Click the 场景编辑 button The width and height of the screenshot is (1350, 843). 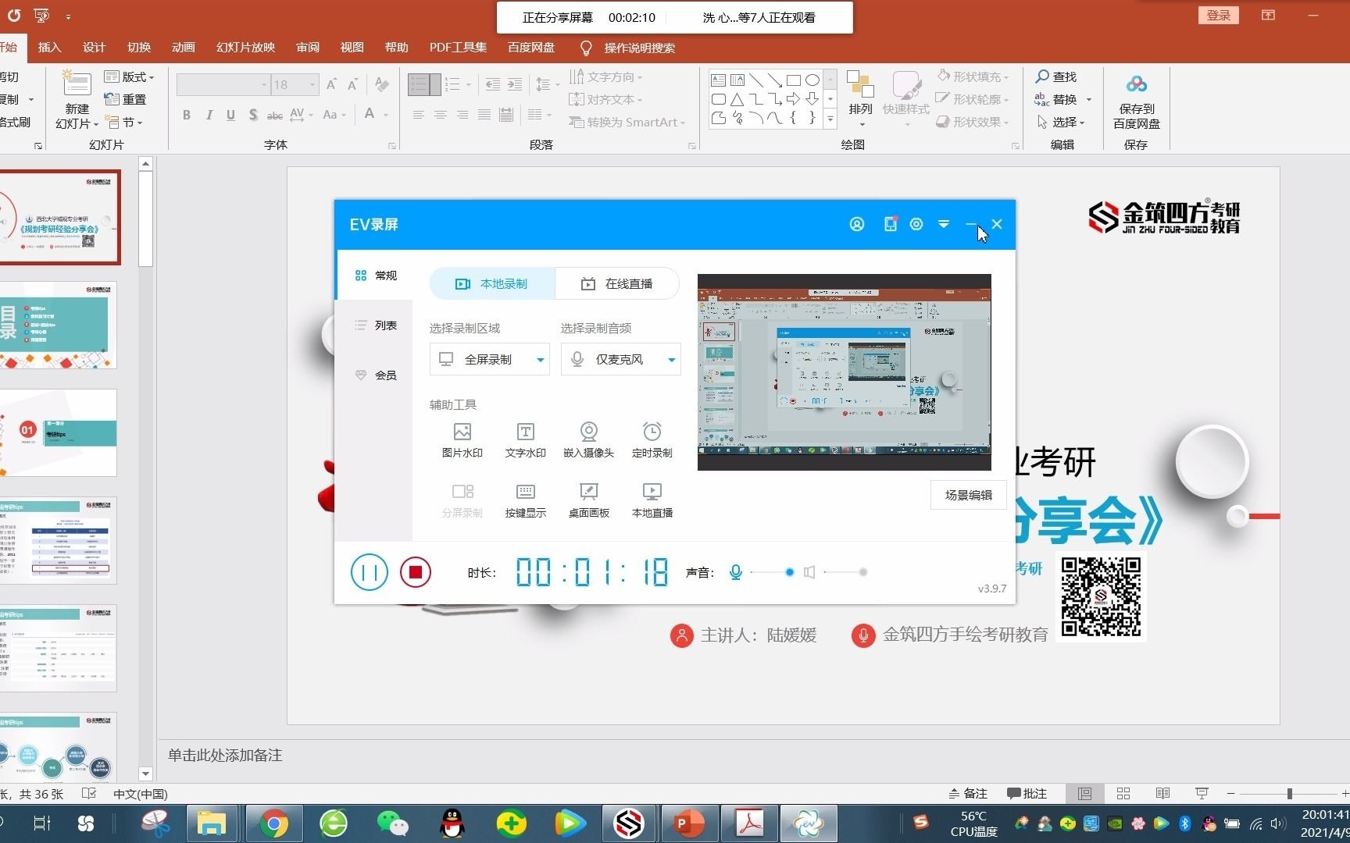coord(968,495)
